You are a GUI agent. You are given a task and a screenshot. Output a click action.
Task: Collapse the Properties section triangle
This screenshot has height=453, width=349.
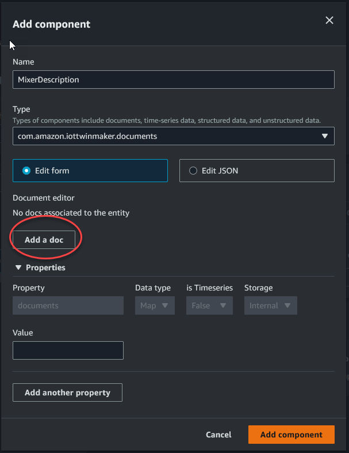point(18,268)
